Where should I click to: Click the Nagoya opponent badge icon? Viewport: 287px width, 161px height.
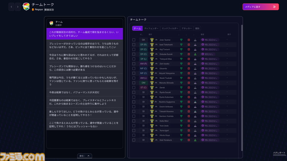[33, 9]
